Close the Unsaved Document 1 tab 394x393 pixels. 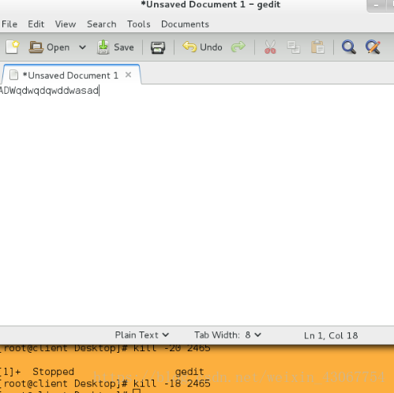click(128, 75)
